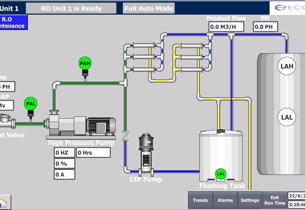This screenshot has width=305, height=210.
Task: Click the top-right RO membrane vessel
Action: point(192,46)
